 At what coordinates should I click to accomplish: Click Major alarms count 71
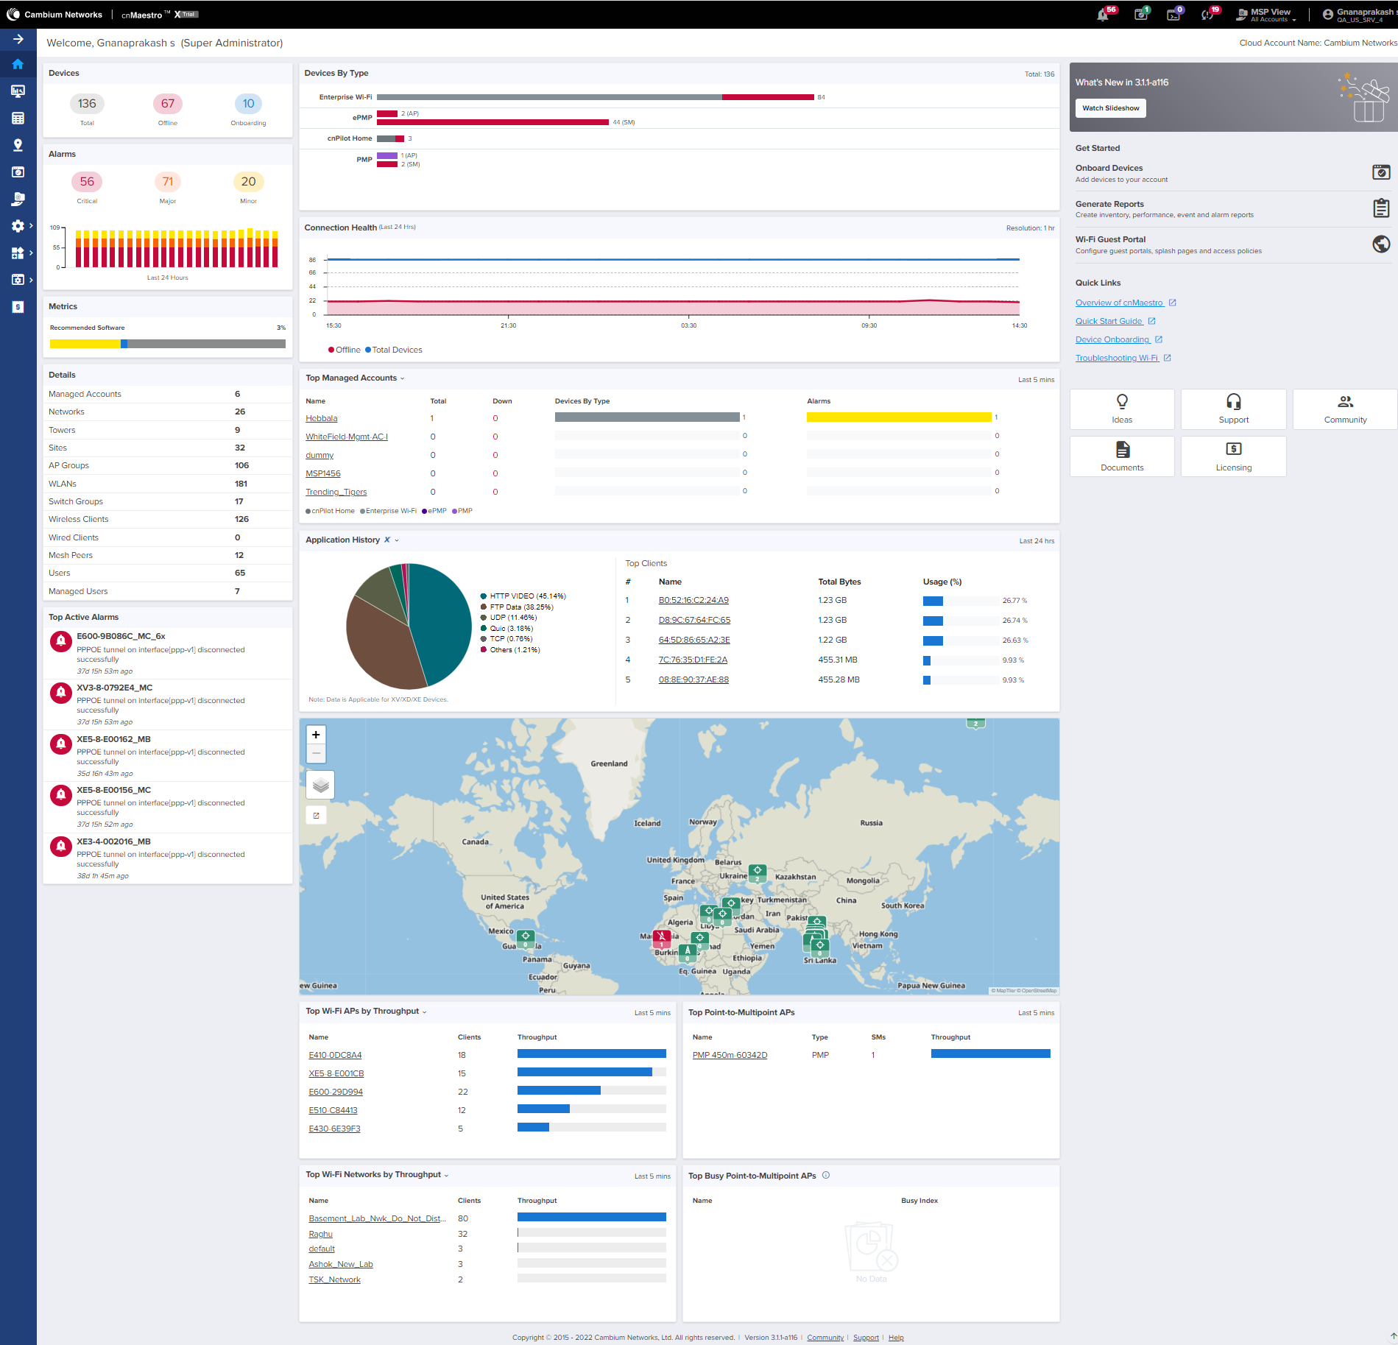point(168,182)
